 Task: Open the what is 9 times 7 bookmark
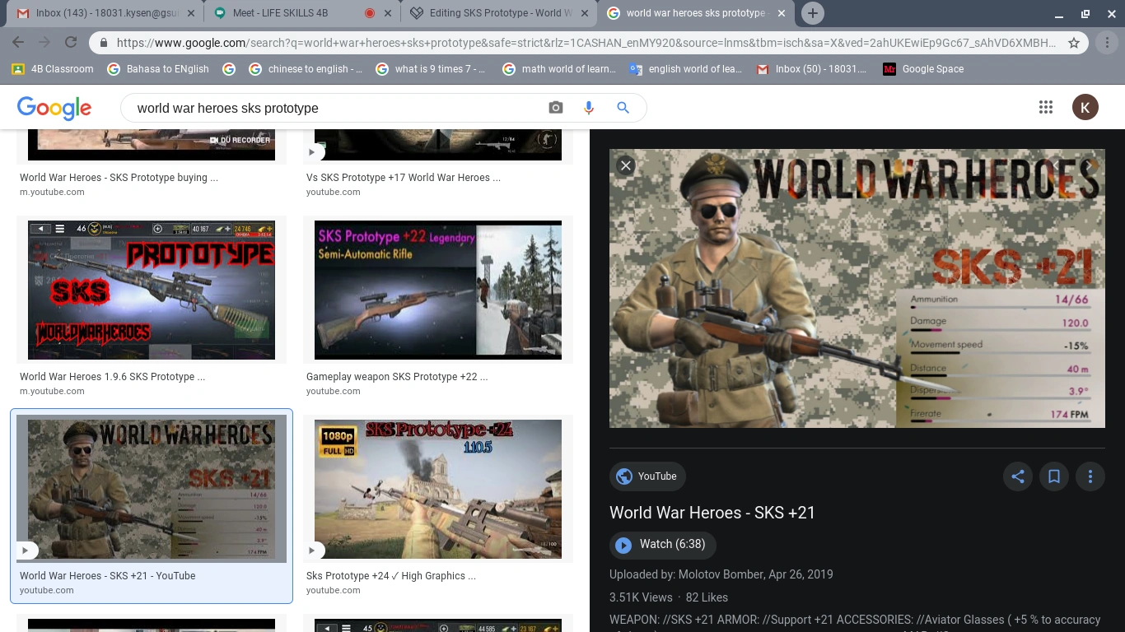[x=431, y=69]
